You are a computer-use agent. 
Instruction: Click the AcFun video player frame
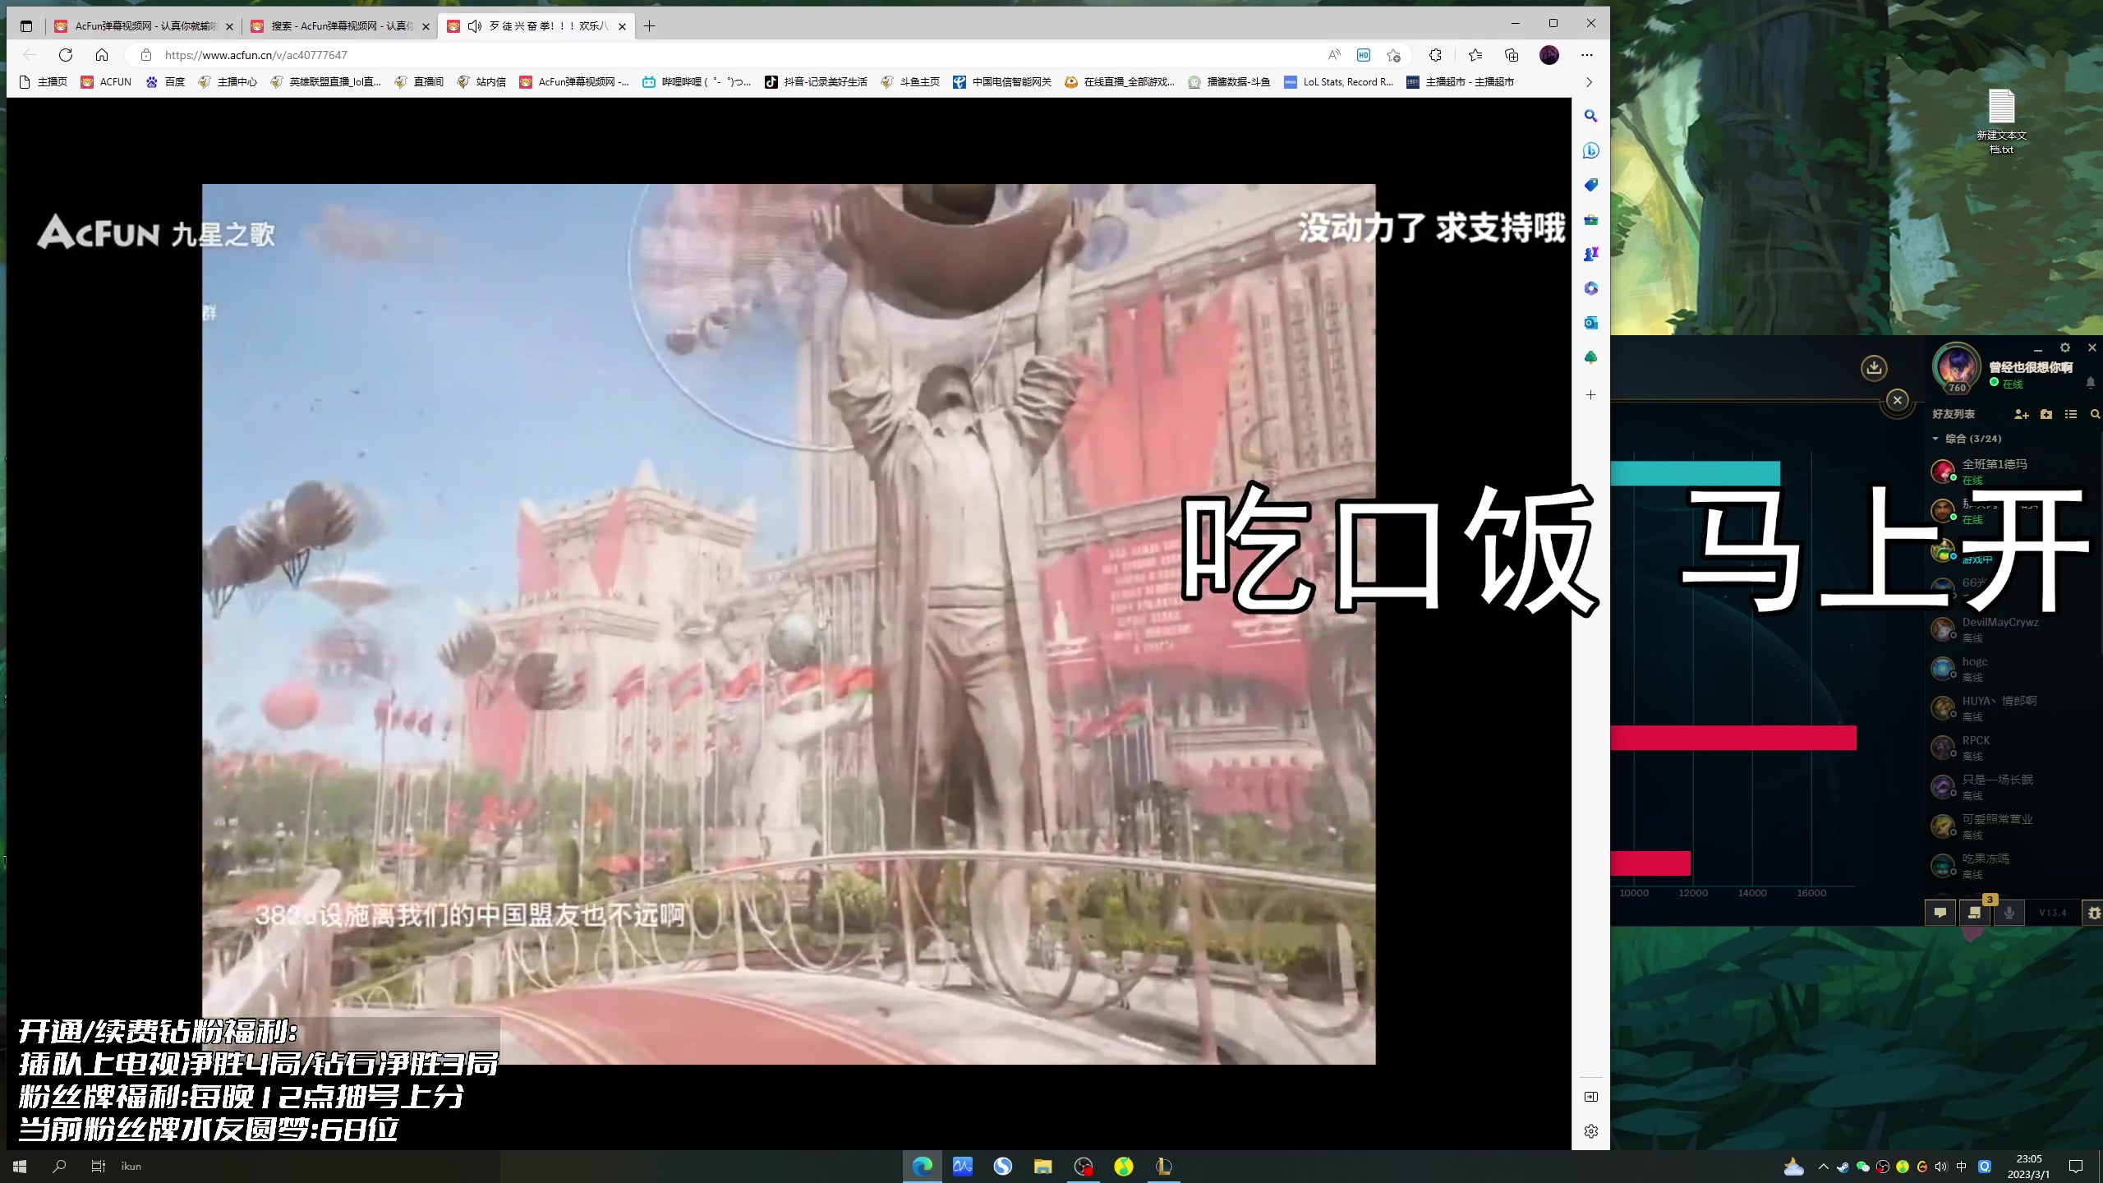click(x=789, y=624)
